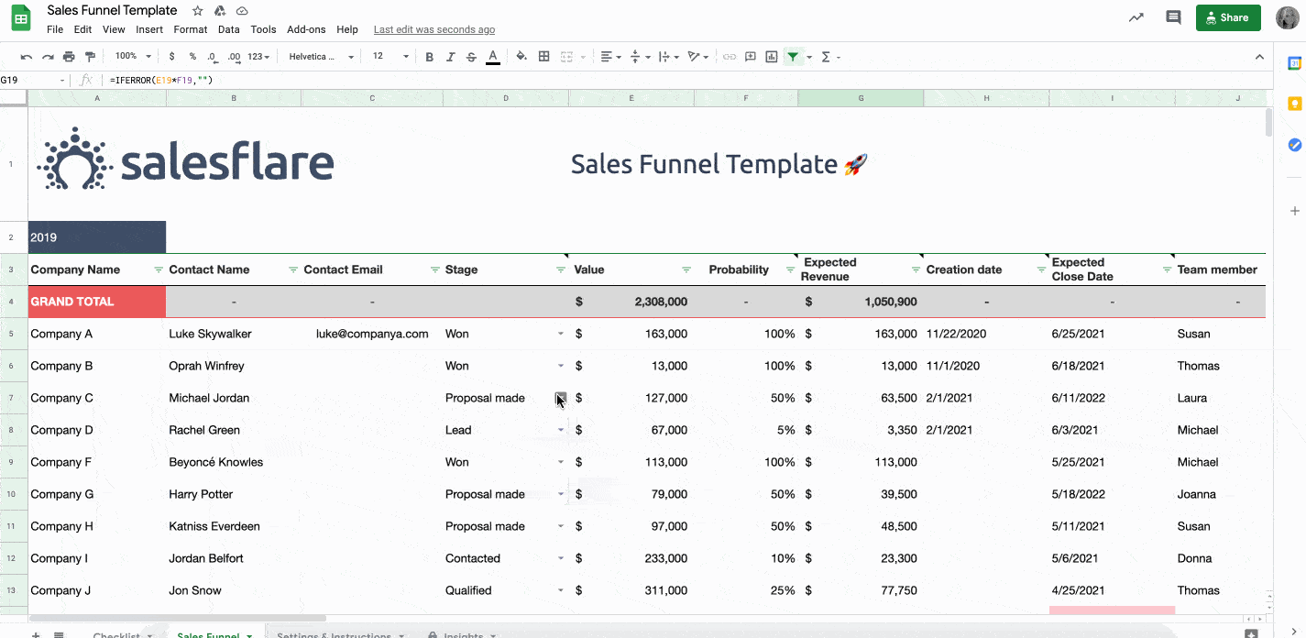This screenshot has width=1306, height=638.
Task: Format selection as percent with the % icon
Action: (192, 57)
